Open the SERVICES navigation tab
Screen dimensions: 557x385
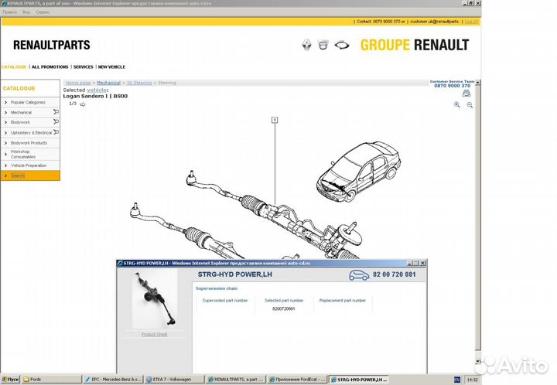tap(83, 66)
